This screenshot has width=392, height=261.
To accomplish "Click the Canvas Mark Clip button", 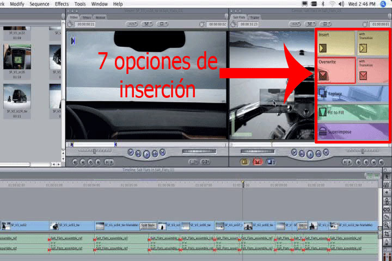I will pos(373,163).
